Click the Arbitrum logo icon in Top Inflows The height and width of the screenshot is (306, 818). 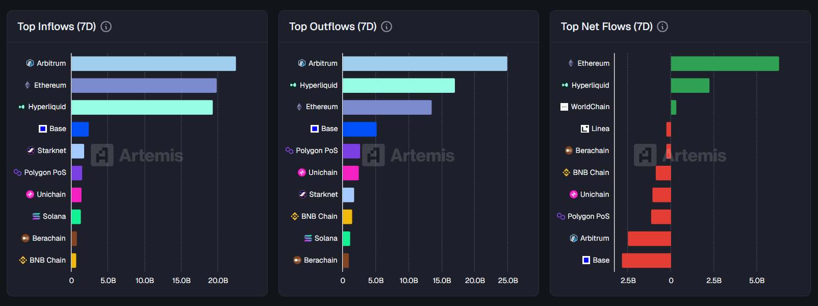point(30,63)
